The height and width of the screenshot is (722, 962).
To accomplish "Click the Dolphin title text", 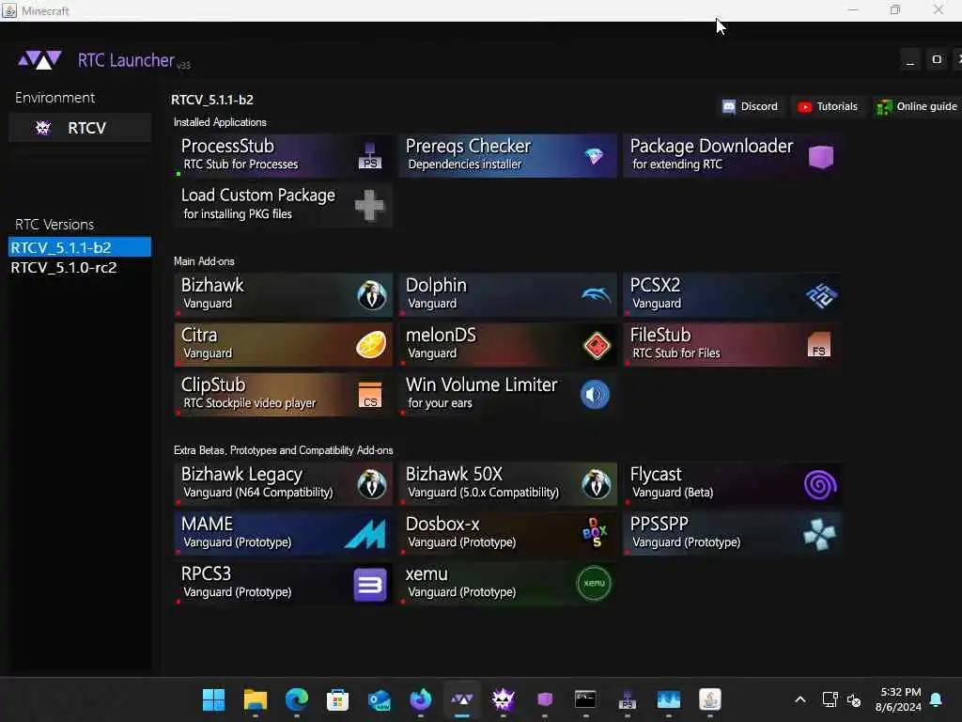I will pyautogui.click(x=436, y=286).
